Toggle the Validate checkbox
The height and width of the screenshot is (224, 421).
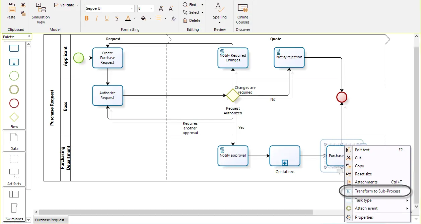[56, 5]
